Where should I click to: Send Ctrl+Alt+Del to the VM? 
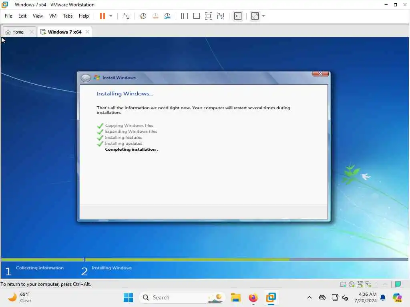pos(126,16)
